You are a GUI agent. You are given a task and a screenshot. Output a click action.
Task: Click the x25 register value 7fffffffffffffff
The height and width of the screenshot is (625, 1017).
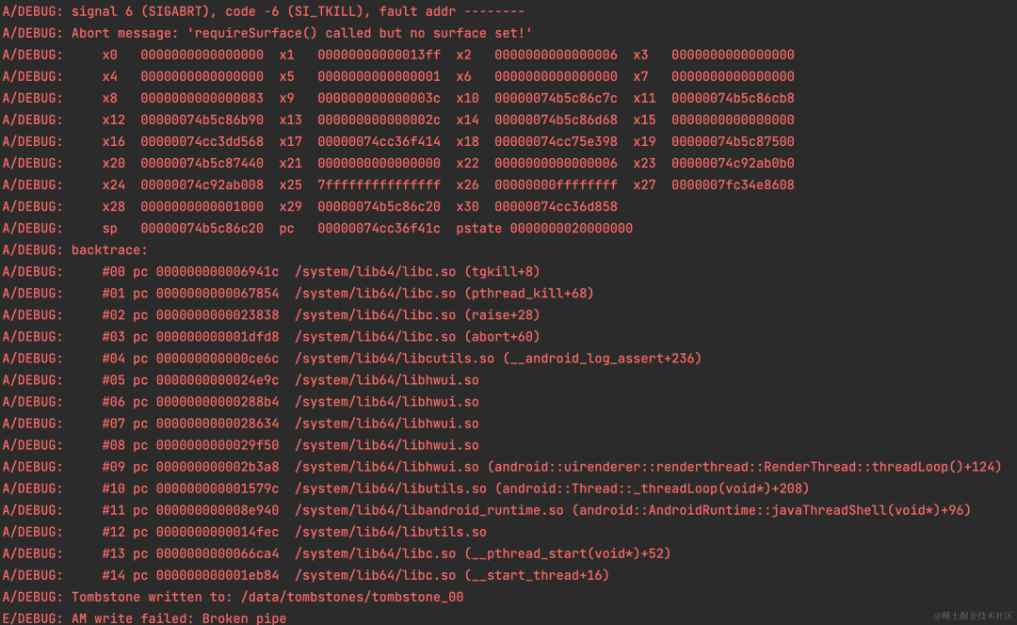pyautogui.click(x=379, y=185)
